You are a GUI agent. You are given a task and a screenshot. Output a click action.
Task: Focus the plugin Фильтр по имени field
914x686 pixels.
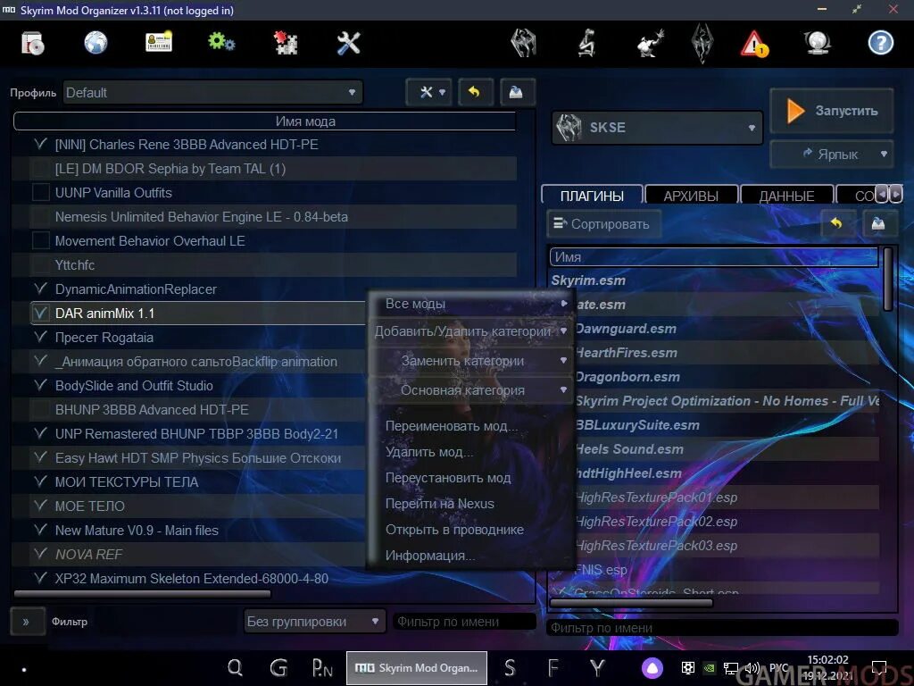(x=722, y=628)
